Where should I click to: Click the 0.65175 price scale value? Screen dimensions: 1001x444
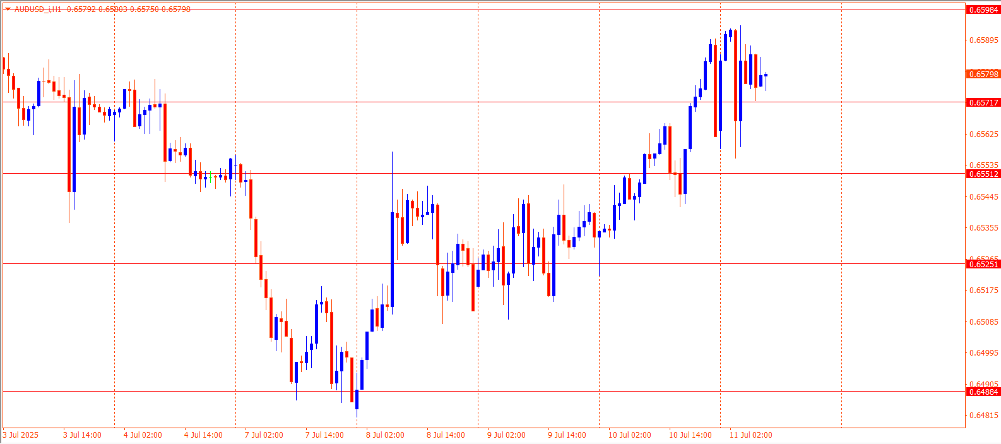[x=984, y=290]
